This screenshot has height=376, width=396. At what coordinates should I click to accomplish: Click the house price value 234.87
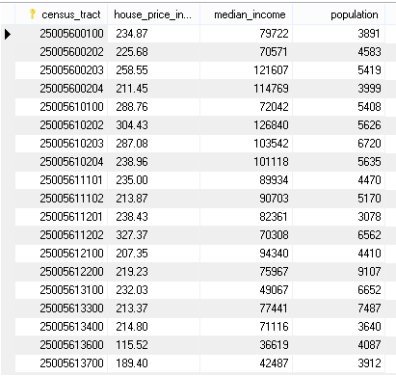132,34
